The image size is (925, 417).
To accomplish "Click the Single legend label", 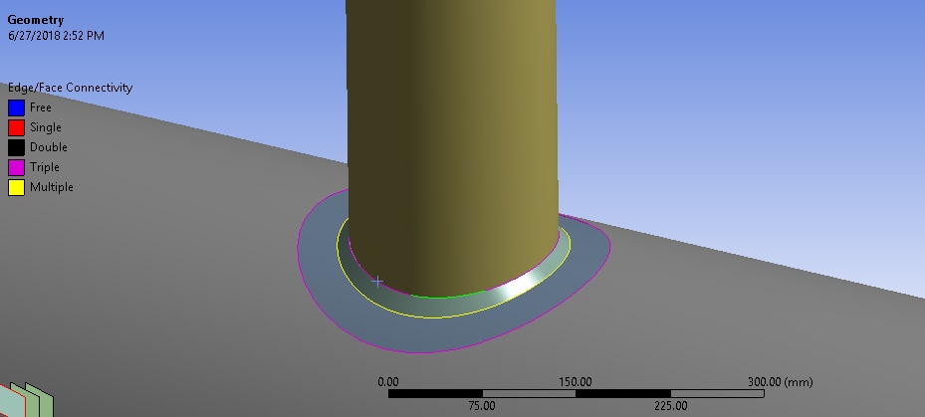I will tap(46, 128).
